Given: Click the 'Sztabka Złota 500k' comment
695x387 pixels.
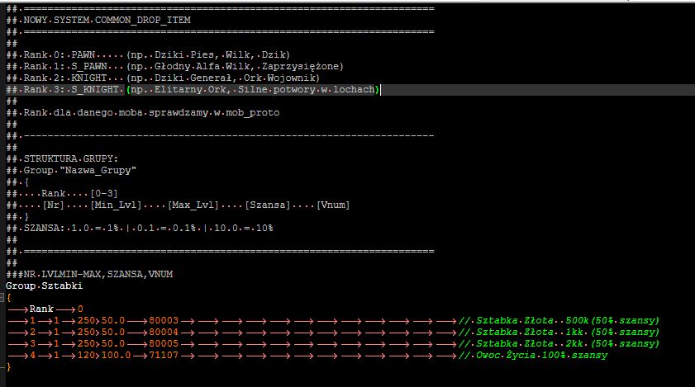Looking at the screenshot, I should tap(559, 321).
